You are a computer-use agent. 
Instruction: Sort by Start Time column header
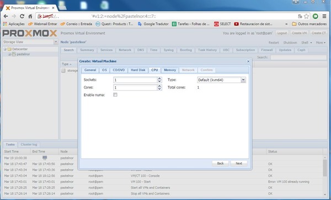coord(17,151)
